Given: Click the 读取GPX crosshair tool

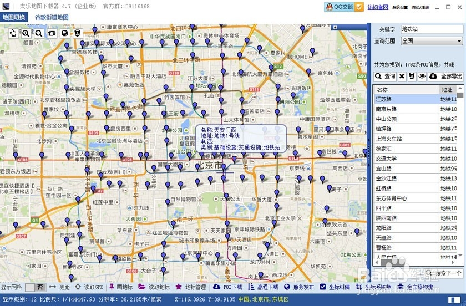Looking at the screenshot, I should click(x=89, y=287).
